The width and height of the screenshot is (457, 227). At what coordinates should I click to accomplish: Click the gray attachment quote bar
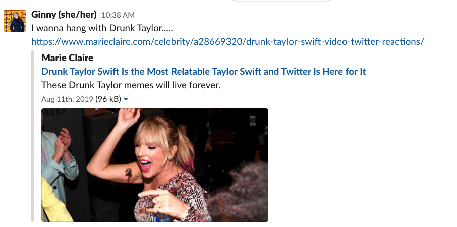point(33,136)
